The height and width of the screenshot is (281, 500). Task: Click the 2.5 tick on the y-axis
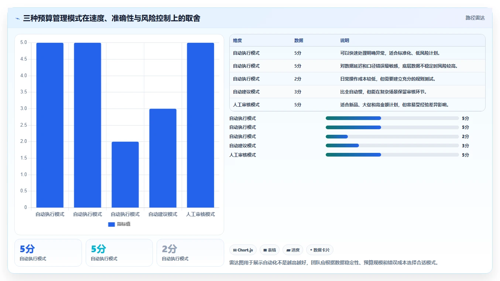coord(24,125)
